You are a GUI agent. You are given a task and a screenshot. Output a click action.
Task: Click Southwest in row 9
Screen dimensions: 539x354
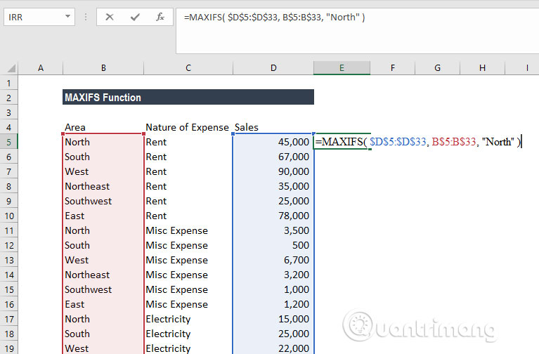[89, 201]
